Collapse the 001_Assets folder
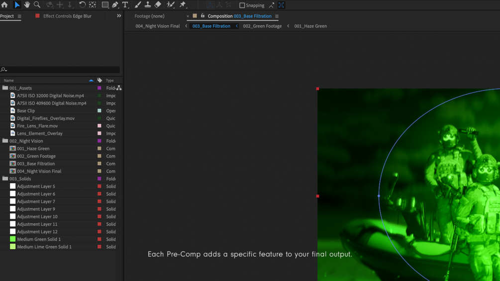Viewport: 500px width, 281px height. pyautogui.click(x=5, y=88)
